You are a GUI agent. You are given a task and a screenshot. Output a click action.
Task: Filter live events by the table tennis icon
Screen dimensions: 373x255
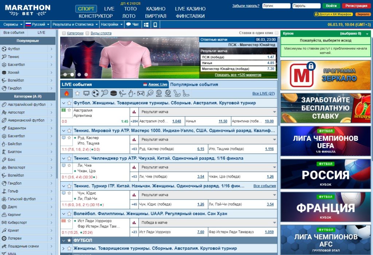[x=150, y=93]
